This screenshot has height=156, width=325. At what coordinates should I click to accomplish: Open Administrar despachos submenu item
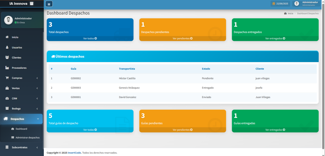click(27, 138)
